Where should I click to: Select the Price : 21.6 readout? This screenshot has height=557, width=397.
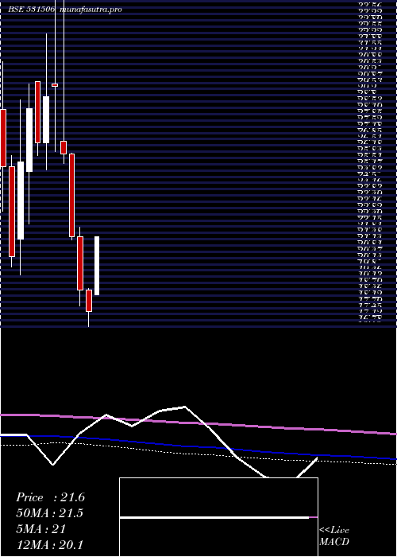point(50,497)
